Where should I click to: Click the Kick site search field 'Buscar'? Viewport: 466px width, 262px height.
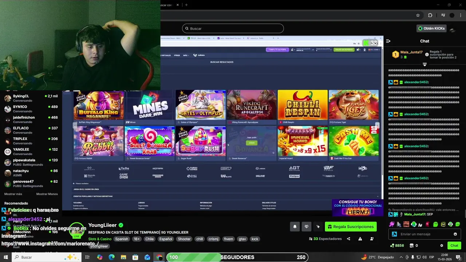click(233, 28)
